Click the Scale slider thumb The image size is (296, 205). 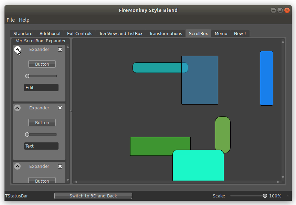tap(265, 196)
